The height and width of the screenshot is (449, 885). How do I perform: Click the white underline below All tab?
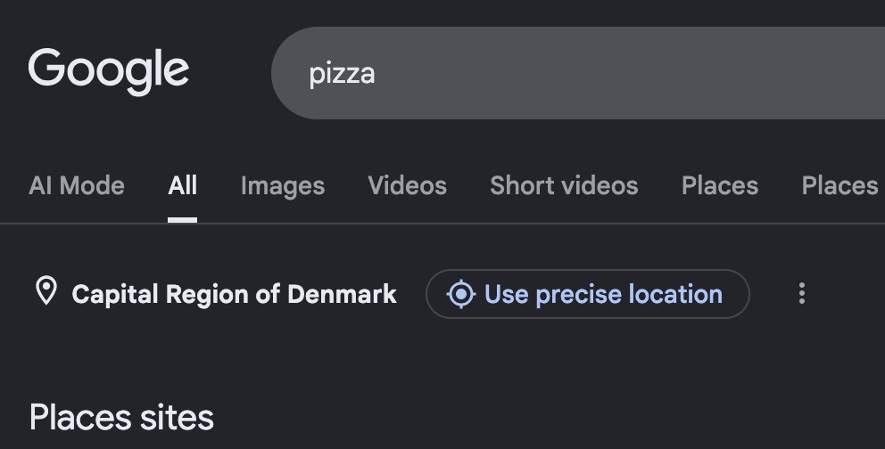(x=182, y=220)
